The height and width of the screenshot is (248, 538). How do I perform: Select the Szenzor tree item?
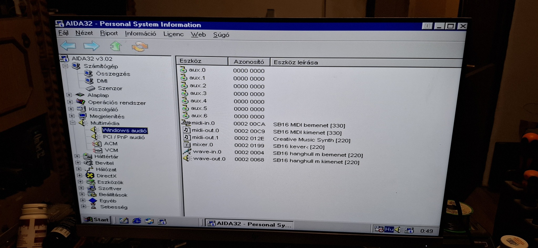click(110, 88)
